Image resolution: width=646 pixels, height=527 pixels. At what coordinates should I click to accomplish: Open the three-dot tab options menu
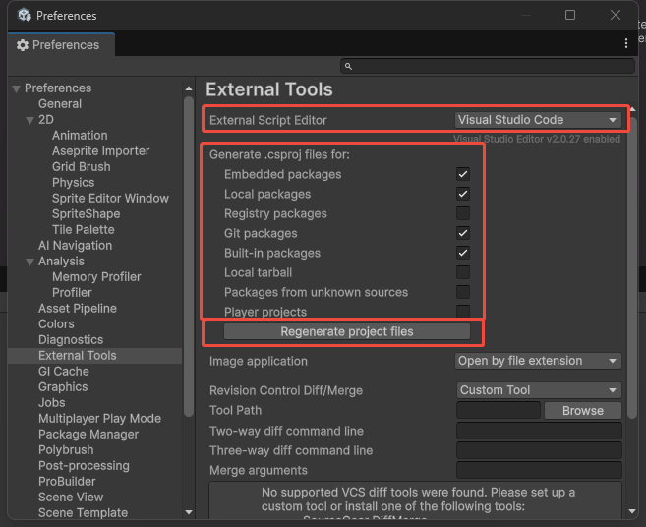tap(626, 43)
